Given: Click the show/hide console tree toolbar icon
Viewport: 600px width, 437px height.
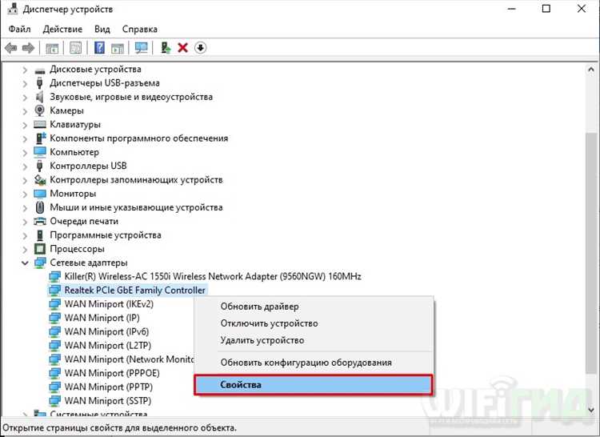Looking at the screenshot, I should (52, 48).
